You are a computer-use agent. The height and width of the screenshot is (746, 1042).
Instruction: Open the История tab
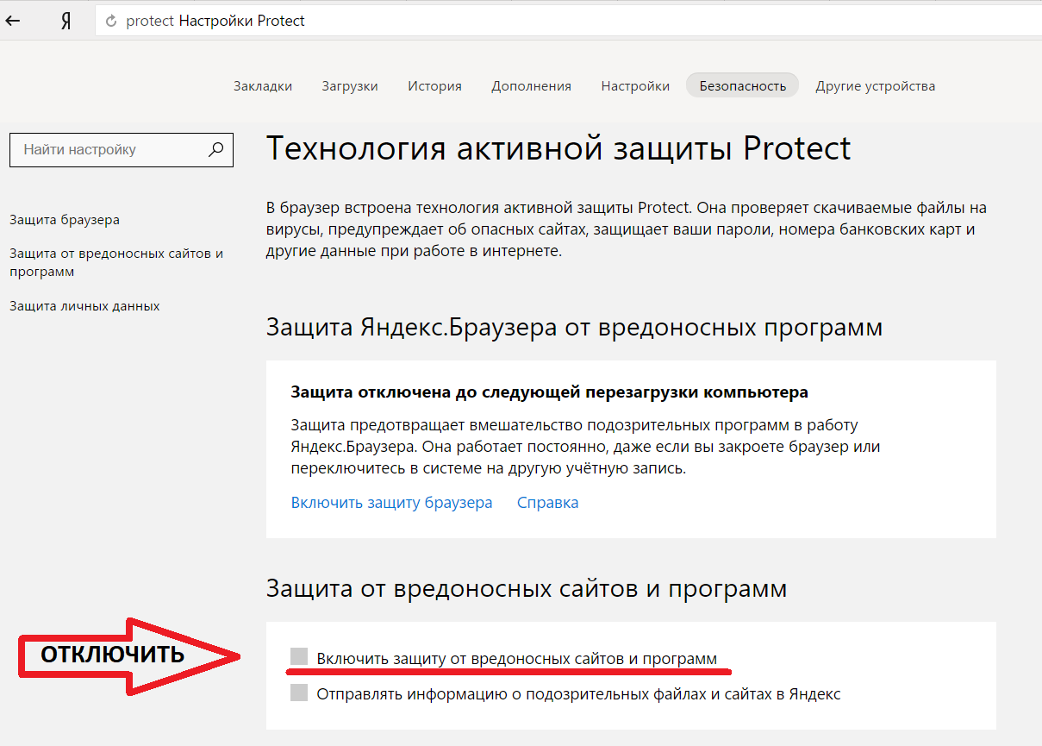[x=434, y=85]
